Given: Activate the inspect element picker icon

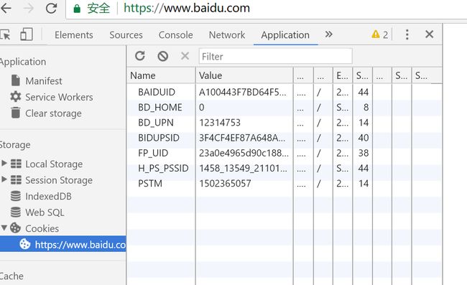Looking at the screenshot, I should coord(5,34).
